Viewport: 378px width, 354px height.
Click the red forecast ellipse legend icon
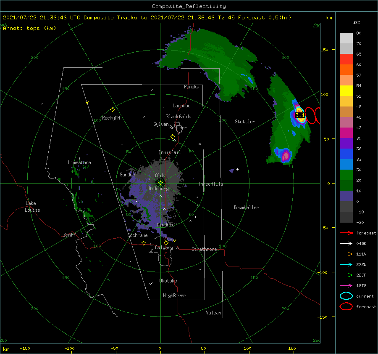pyautogui.click(x=346, y=306)
